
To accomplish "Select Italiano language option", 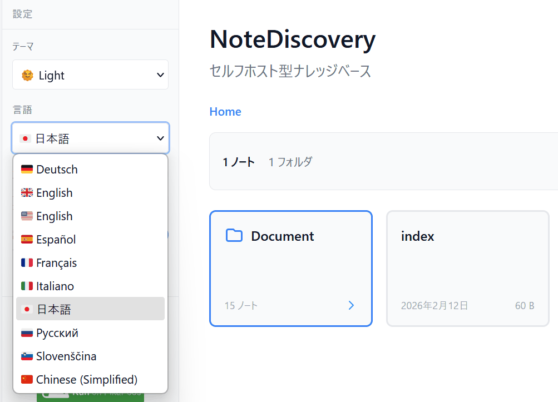I will click(55, 286).
